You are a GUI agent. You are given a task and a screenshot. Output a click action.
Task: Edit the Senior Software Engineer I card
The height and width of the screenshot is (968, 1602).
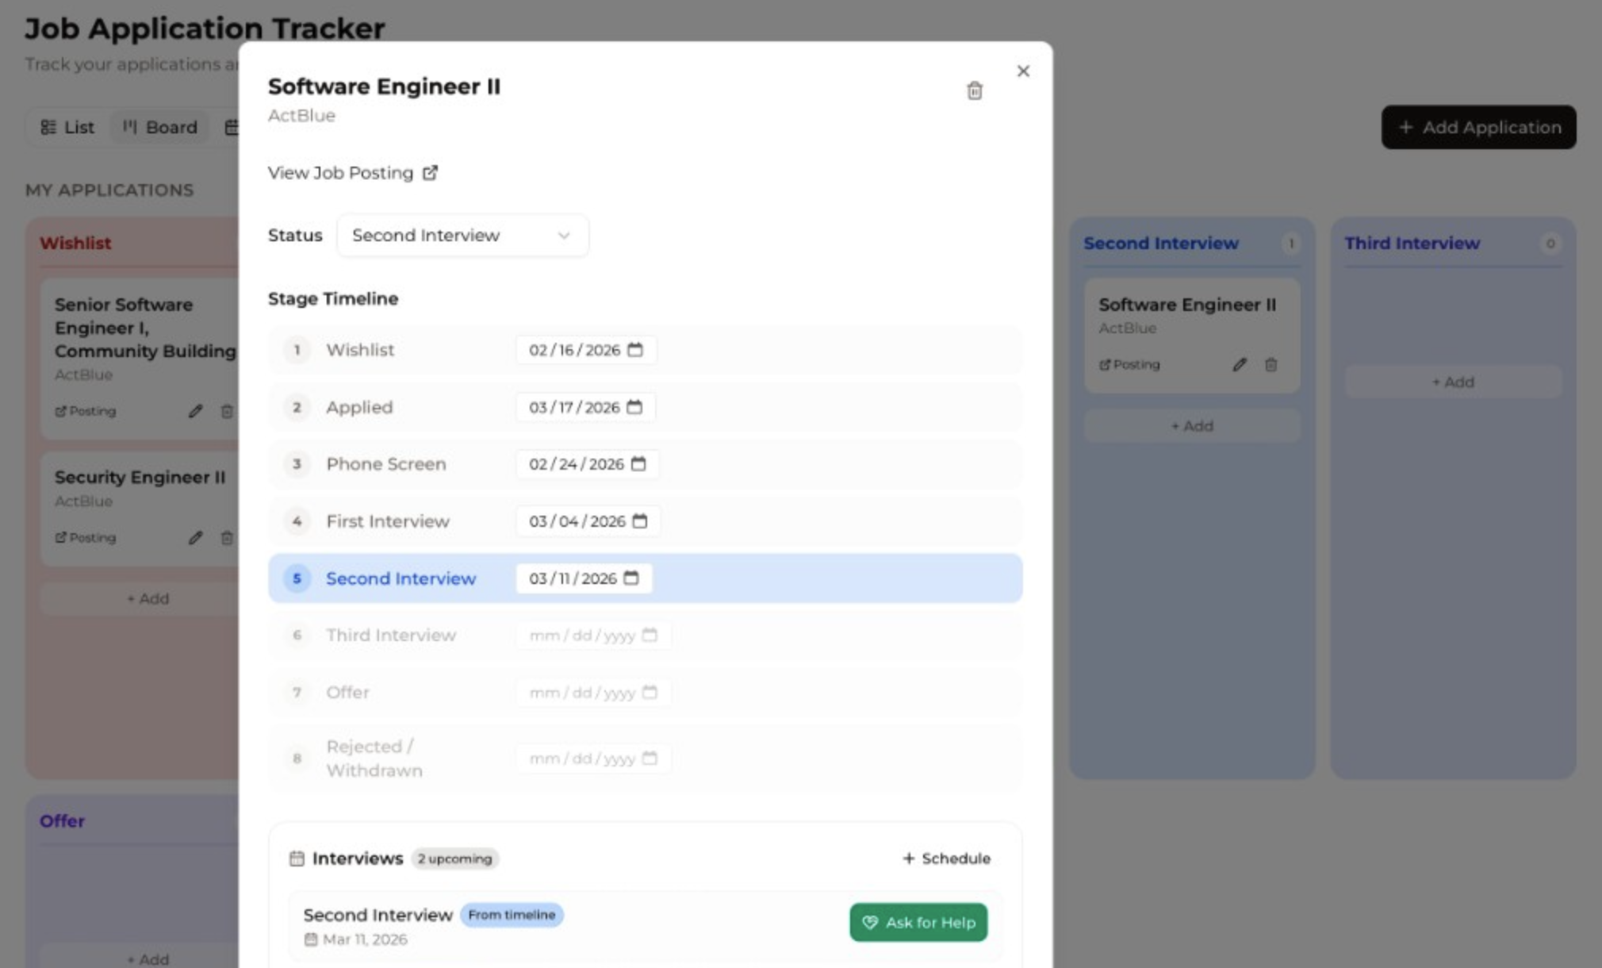click(x=195, y=411)
